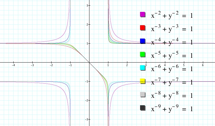Click the blue swatch for x^-4 + y^-4 = 1
215x126 pixels.
click(143, 41)
